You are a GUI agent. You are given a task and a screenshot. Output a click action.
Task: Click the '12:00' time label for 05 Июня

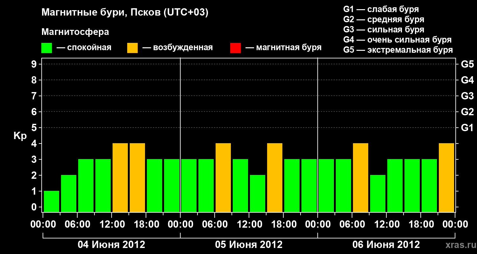[249, 224]
